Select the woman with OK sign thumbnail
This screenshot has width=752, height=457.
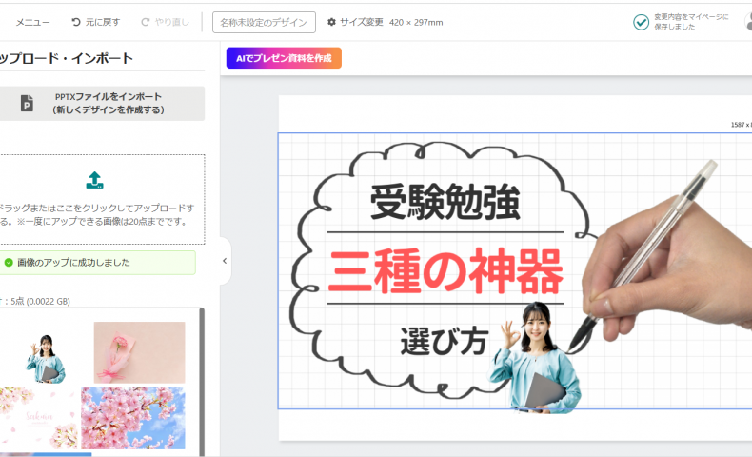[46, 359]
